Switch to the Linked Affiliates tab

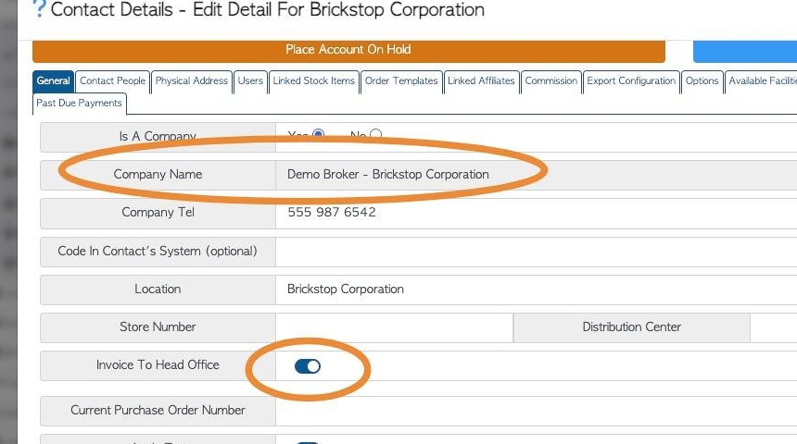tap(481, 81)
